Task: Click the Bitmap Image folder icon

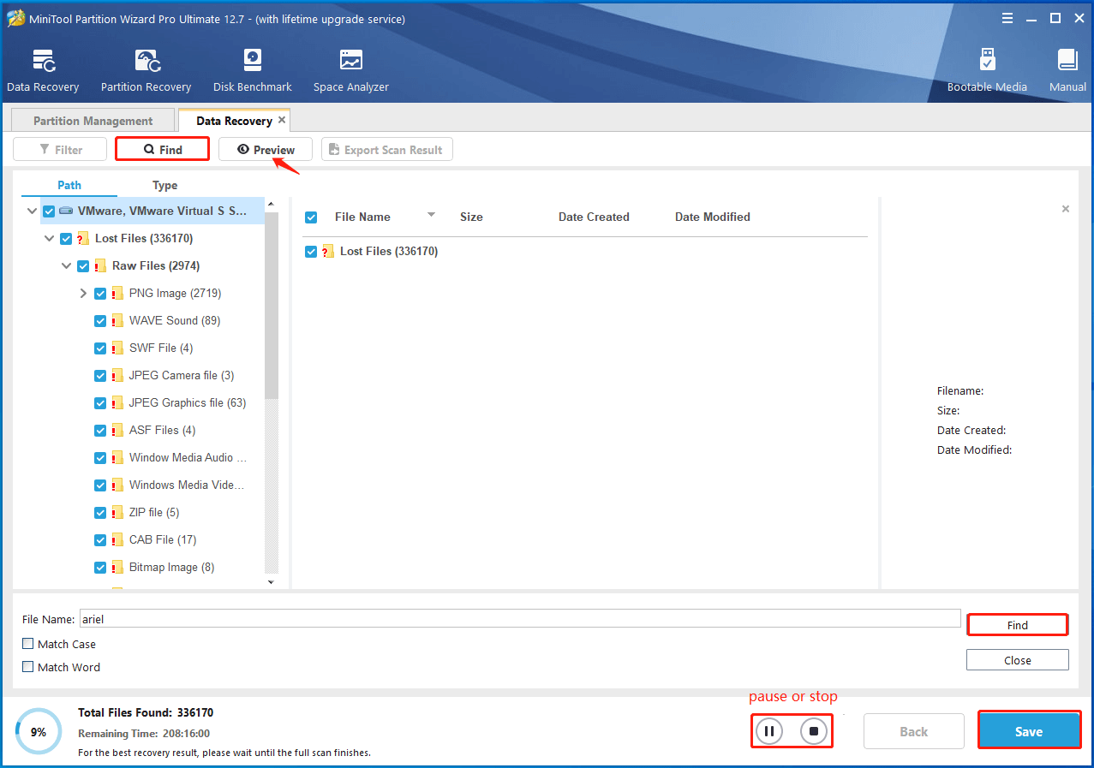Action: (x=117, y=567)
